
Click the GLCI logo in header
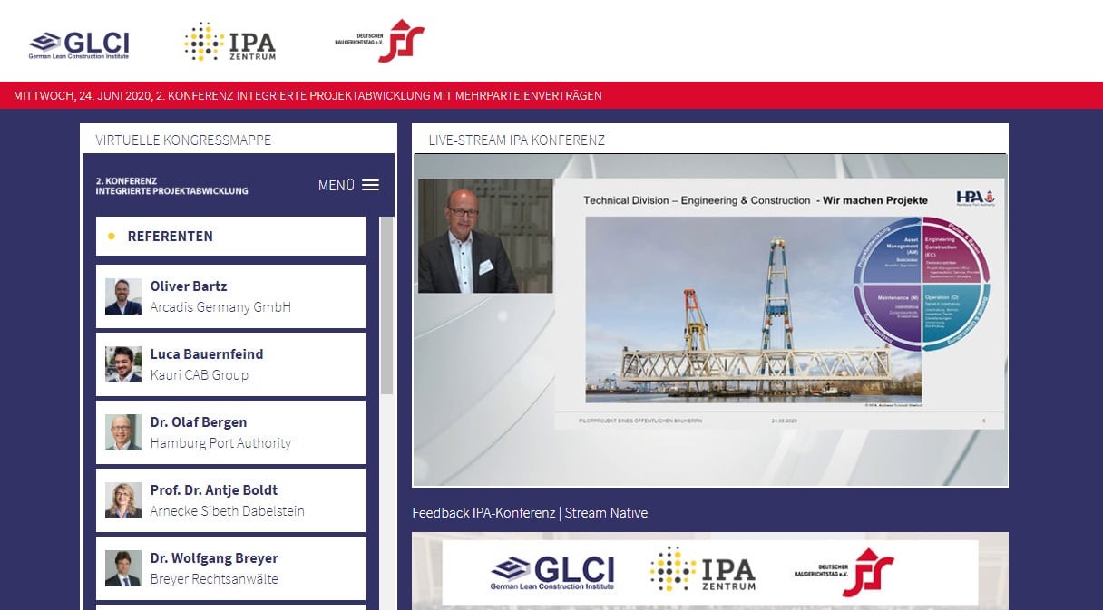click(x=79, y=44)
